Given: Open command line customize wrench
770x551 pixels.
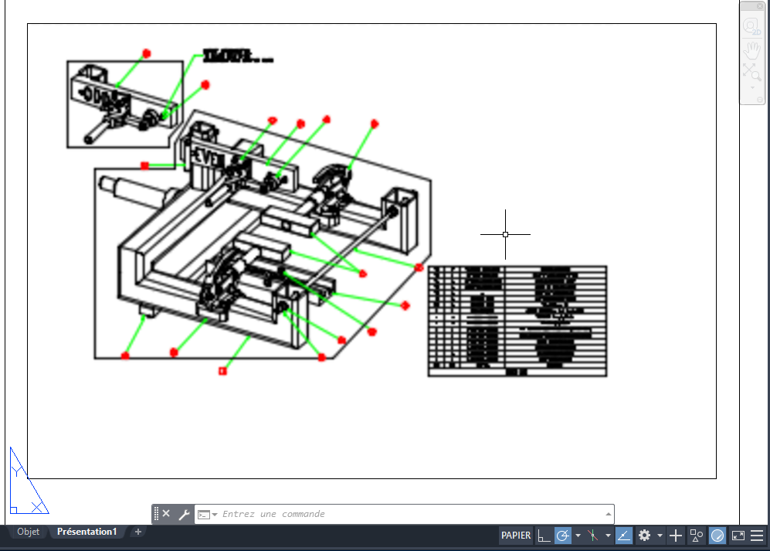Looking at the screenshot, I should [x=184, y=514].
